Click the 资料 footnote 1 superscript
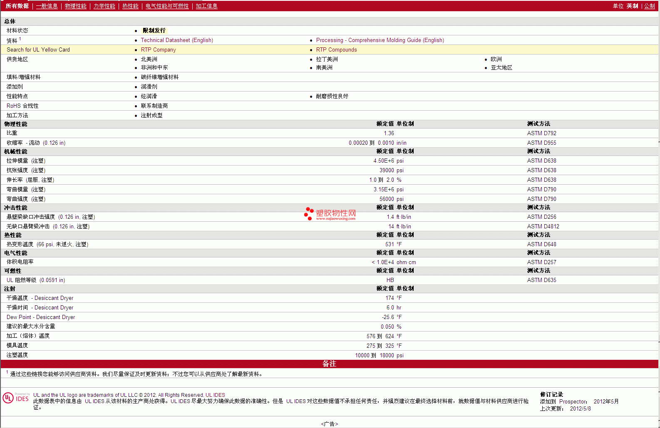Image resolution: width=660 pixels, height=428 pixels. pos(20,39)
